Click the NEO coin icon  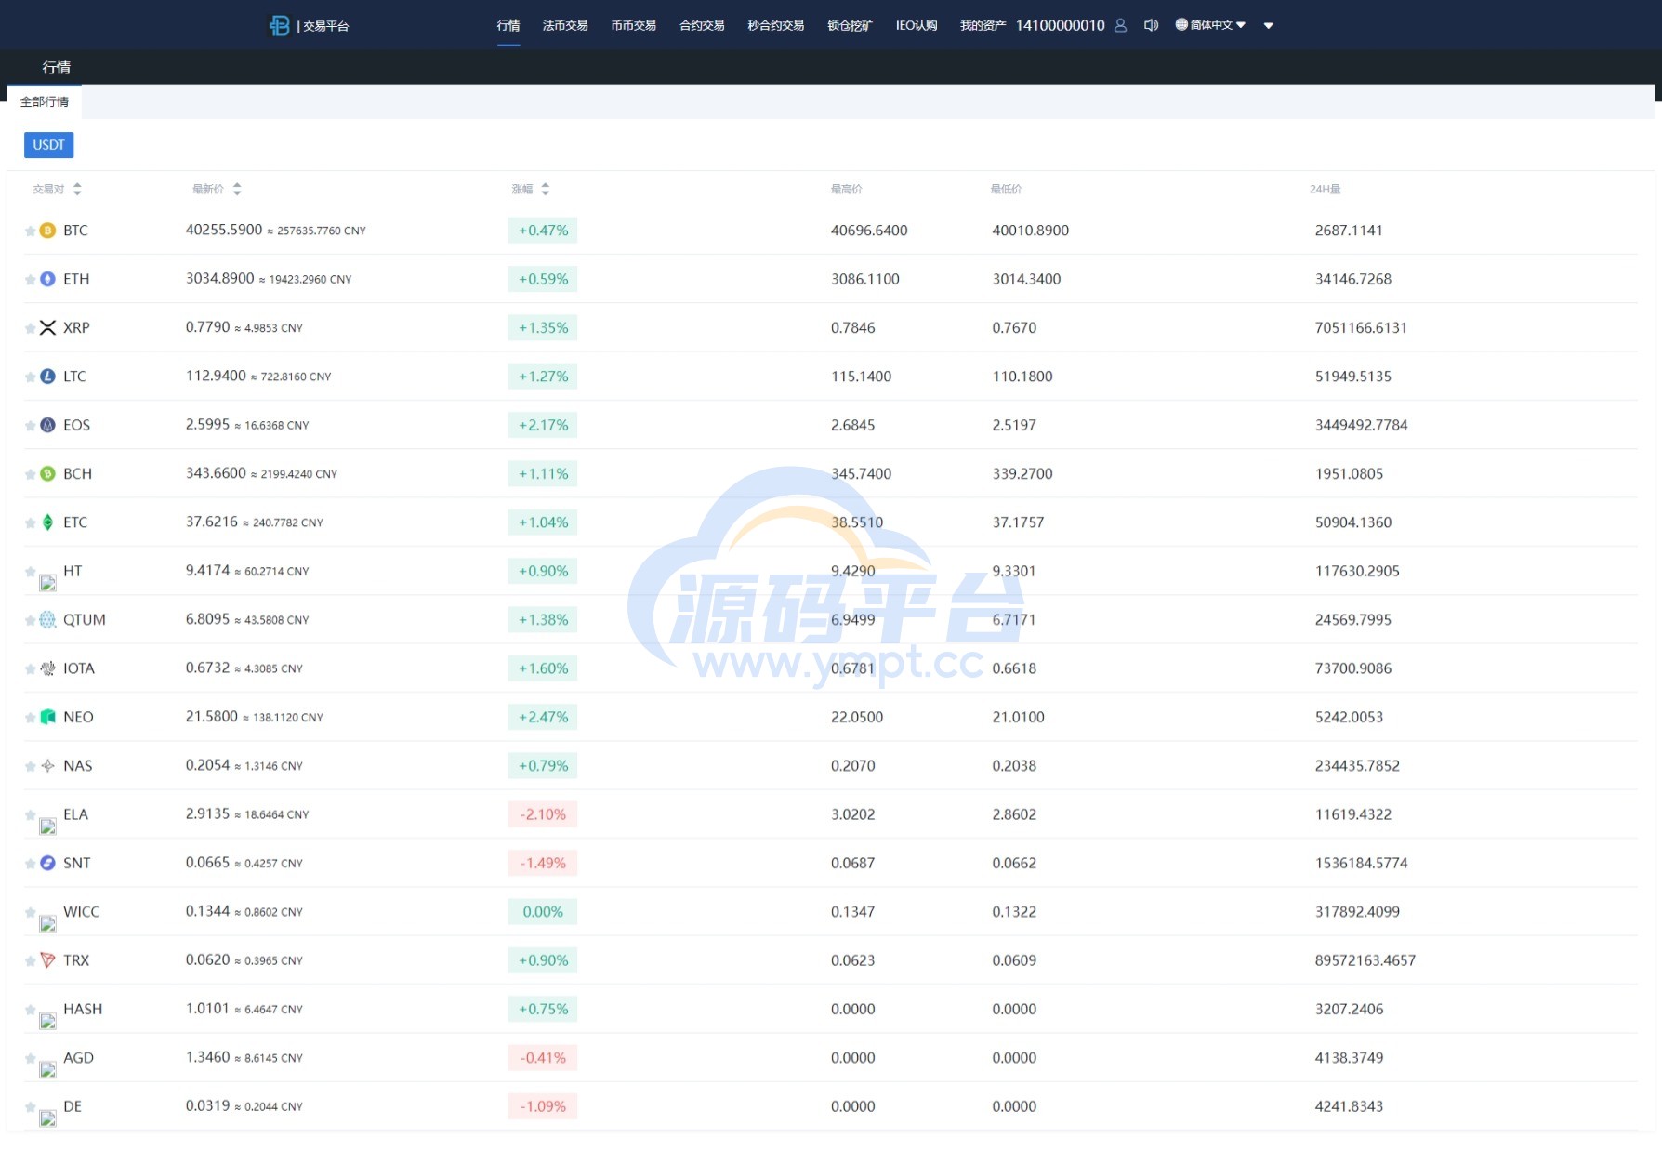click(x=47, y=717)
